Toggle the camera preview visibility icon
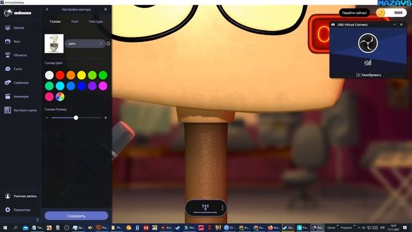This screenshot has width=412, height=232. [x=368, y=63]
